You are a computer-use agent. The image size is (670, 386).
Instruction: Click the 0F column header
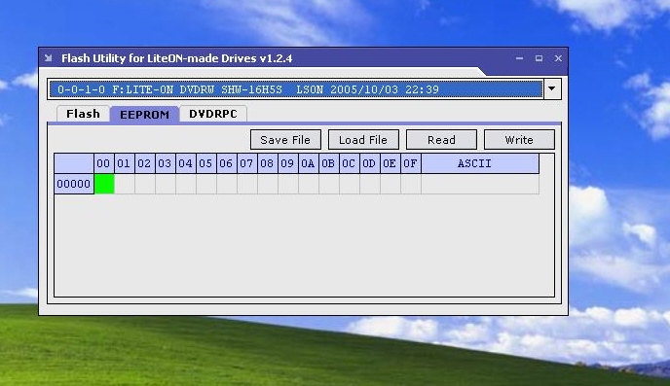coord(411,163)
